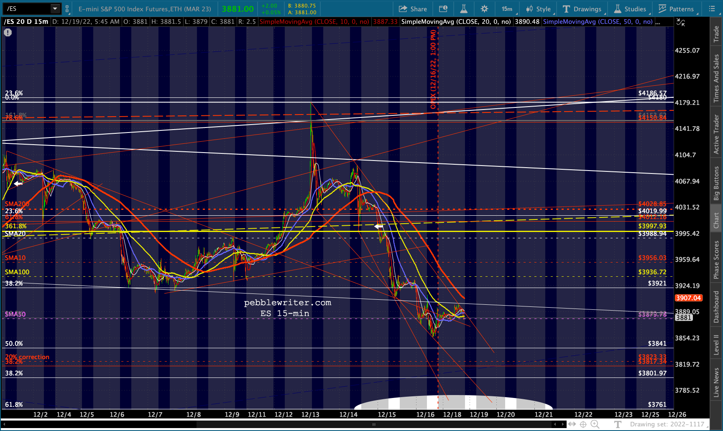Click the expand chart width arrows icon

click(571, 424)
